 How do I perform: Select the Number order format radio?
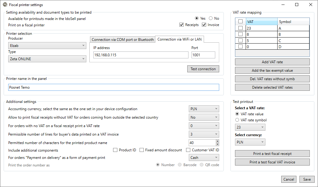(x=158, y=165)
